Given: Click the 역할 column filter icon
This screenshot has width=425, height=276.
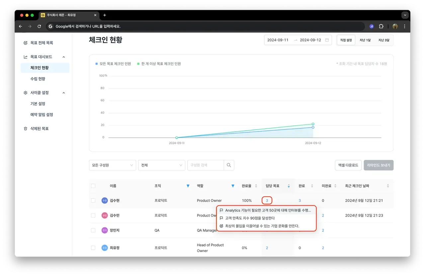Looking at the screenshot, I should 233,186.
